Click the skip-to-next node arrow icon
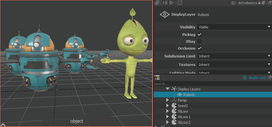The image size is (272, 127). tap(172, 3)
